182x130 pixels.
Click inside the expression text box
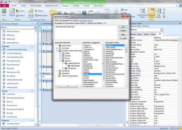tap(86, 32)
